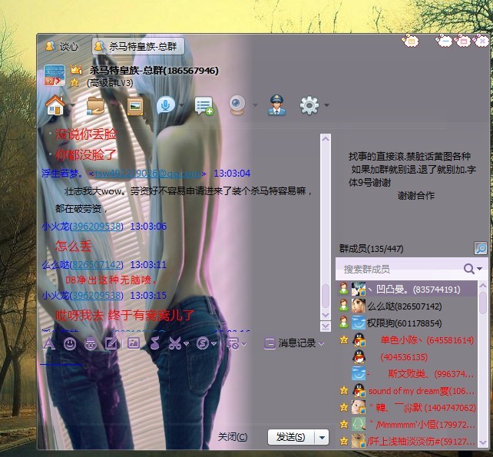Click the 发送(S) send button

(291, 437)
